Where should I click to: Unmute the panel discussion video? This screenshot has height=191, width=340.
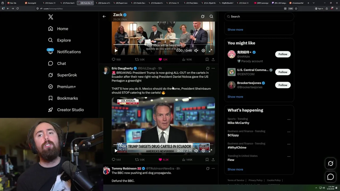(x=196, y=50)
